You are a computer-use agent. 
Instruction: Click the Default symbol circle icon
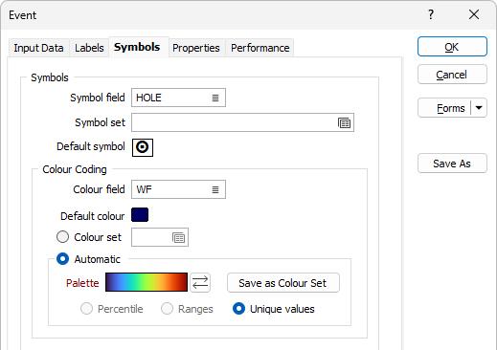[143, 147]
